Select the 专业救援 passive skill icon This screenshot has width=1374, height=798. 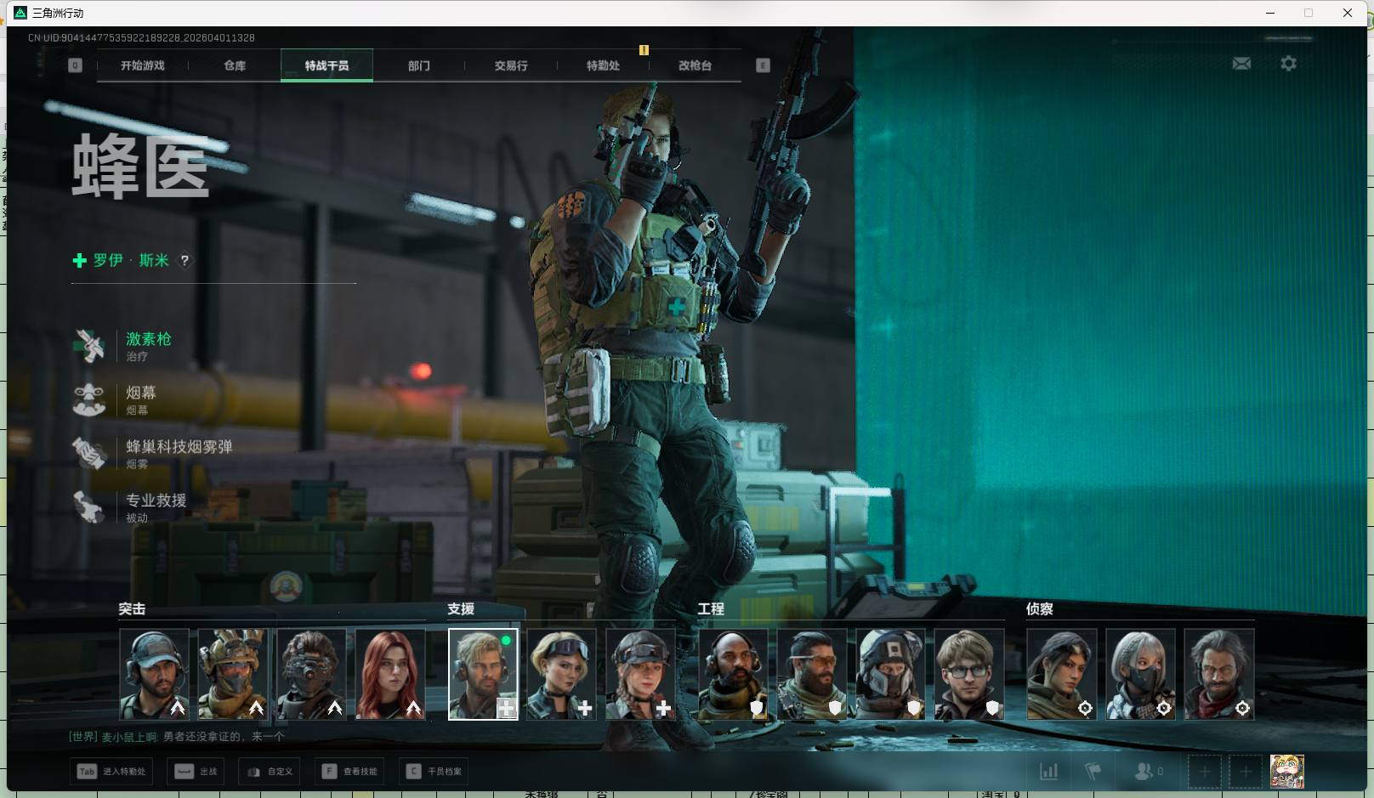click(89, 507)
